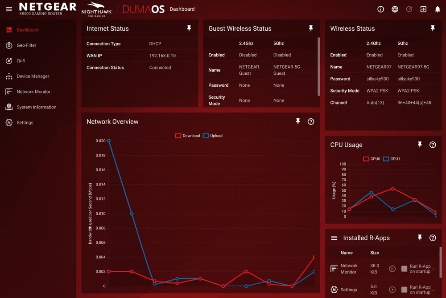Open help for Installed R-Apps
The image size is (446, 298).
433,238
